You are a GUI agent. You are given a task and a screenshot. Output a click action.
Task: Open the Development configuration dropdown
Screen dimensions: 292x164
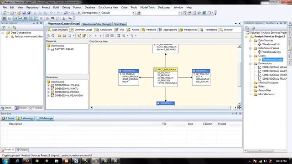[99, 13]
